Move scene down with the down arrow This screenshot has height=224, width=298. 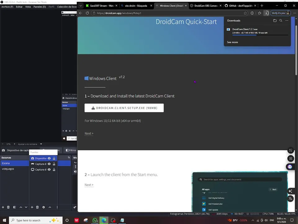click(26, 207)
